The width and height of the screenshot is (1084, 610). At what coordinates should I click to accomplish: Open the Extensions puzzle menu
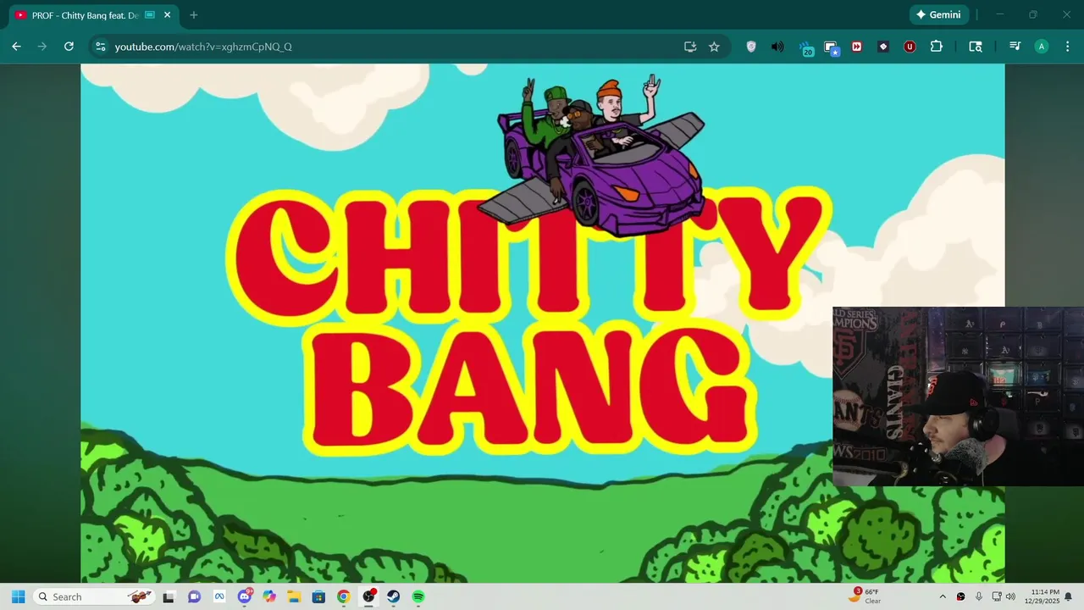coord(937,47)
